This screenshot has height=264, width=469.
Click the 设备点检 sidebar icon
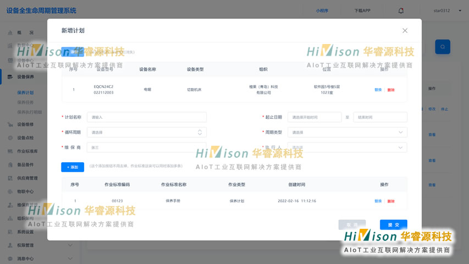(10, 138)
